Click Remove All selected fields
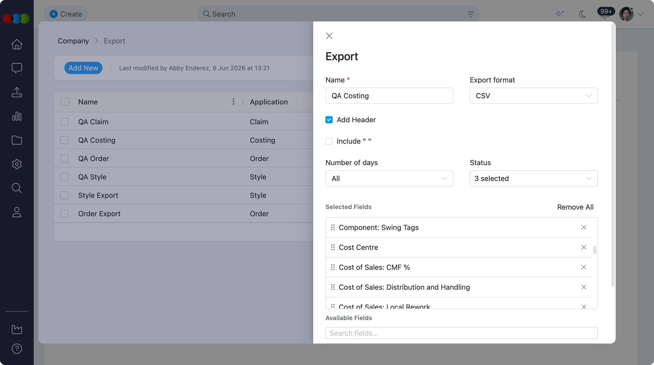The width and height of the screenshot is (654, 365). click(575, 207)
